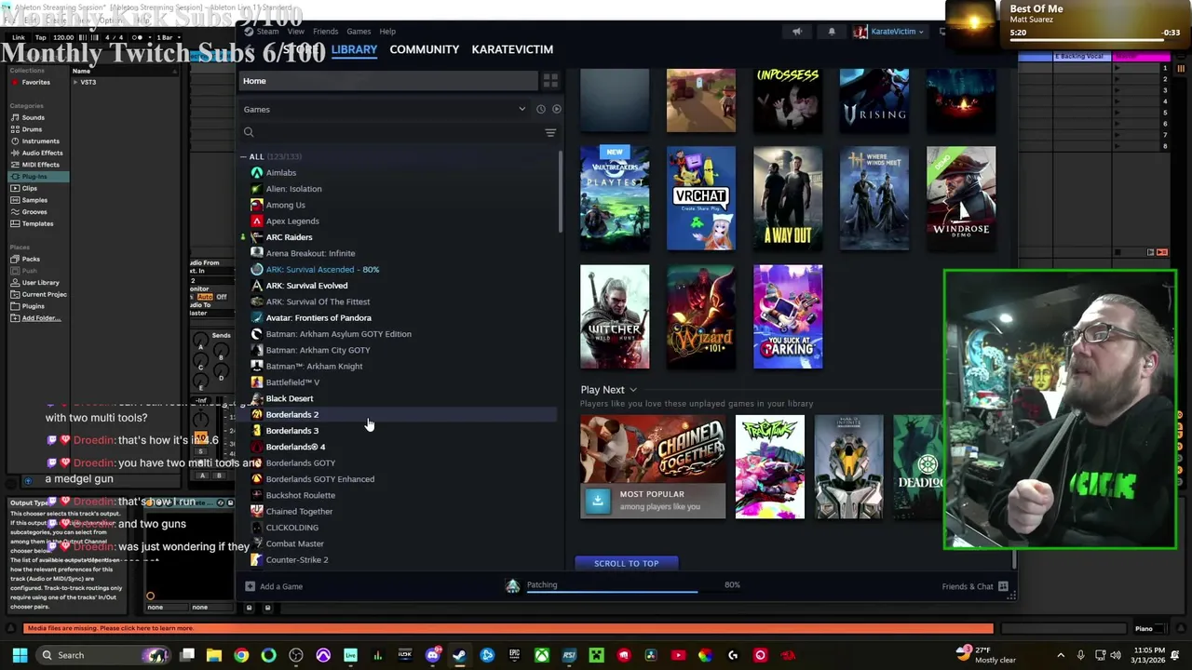
Task: Switch to COMMUNITY tab in Steam
Action: point(425,49)
